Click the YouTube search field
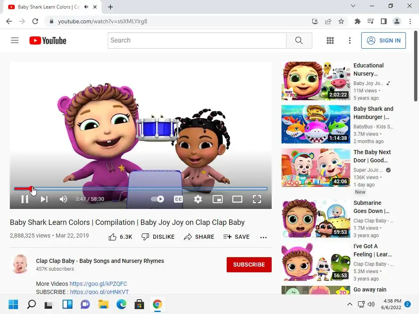This screenshot has width=419, height=314. (x=197, y=40)
